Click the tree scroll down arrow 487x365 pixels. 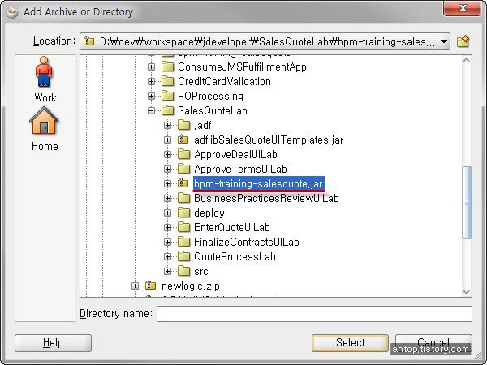pos(466,291)
